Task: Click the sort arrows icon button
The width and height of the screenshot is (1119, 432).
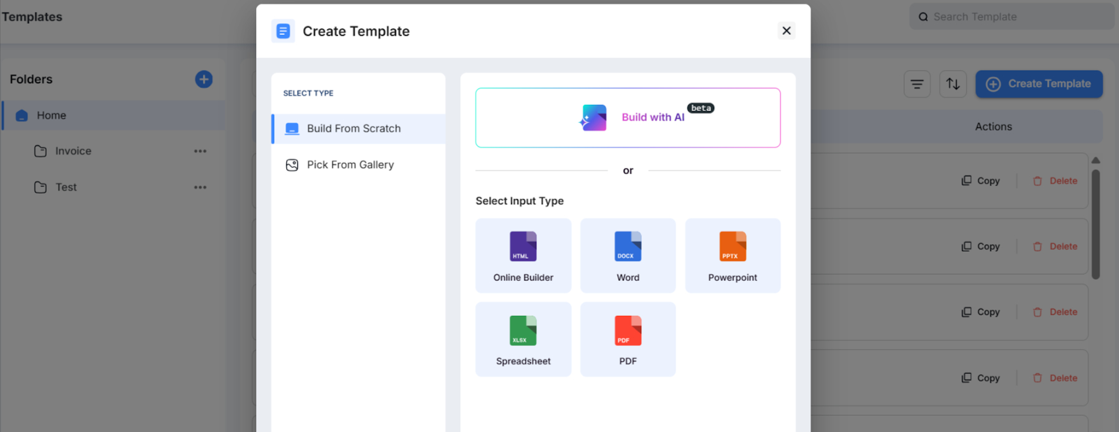Action: click(953, 84)
